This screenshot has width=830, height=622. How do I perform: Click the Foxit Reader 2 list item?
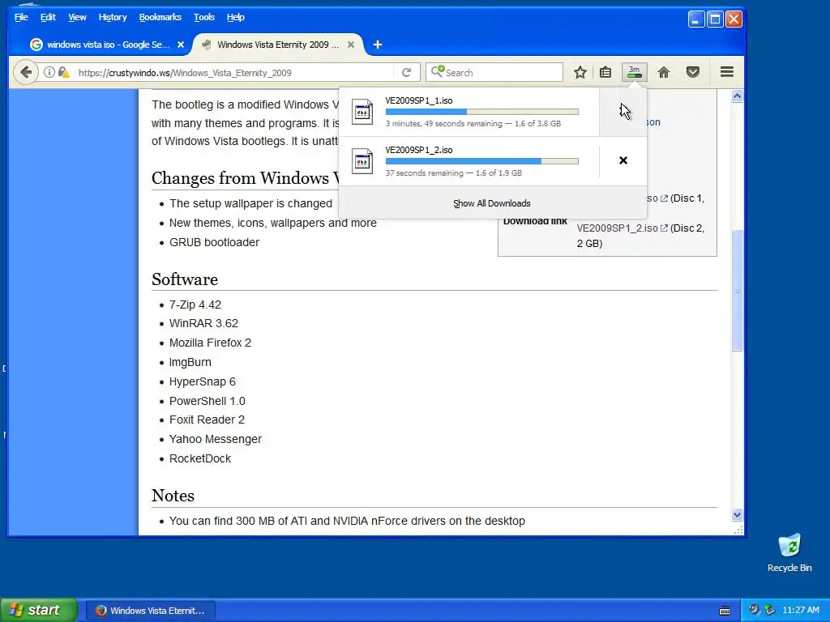[x=207, y=420]
